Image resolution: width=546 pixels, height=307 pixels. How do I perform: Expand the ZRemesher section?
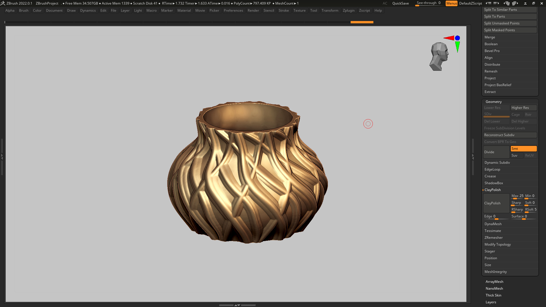click(493, 238)
